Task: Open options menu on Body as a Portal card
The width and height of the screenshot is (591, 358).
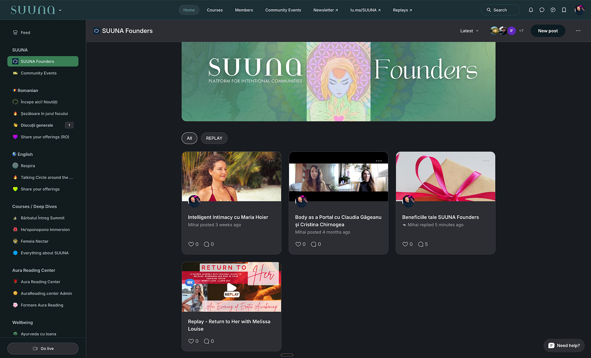Action: coord(379,161)
